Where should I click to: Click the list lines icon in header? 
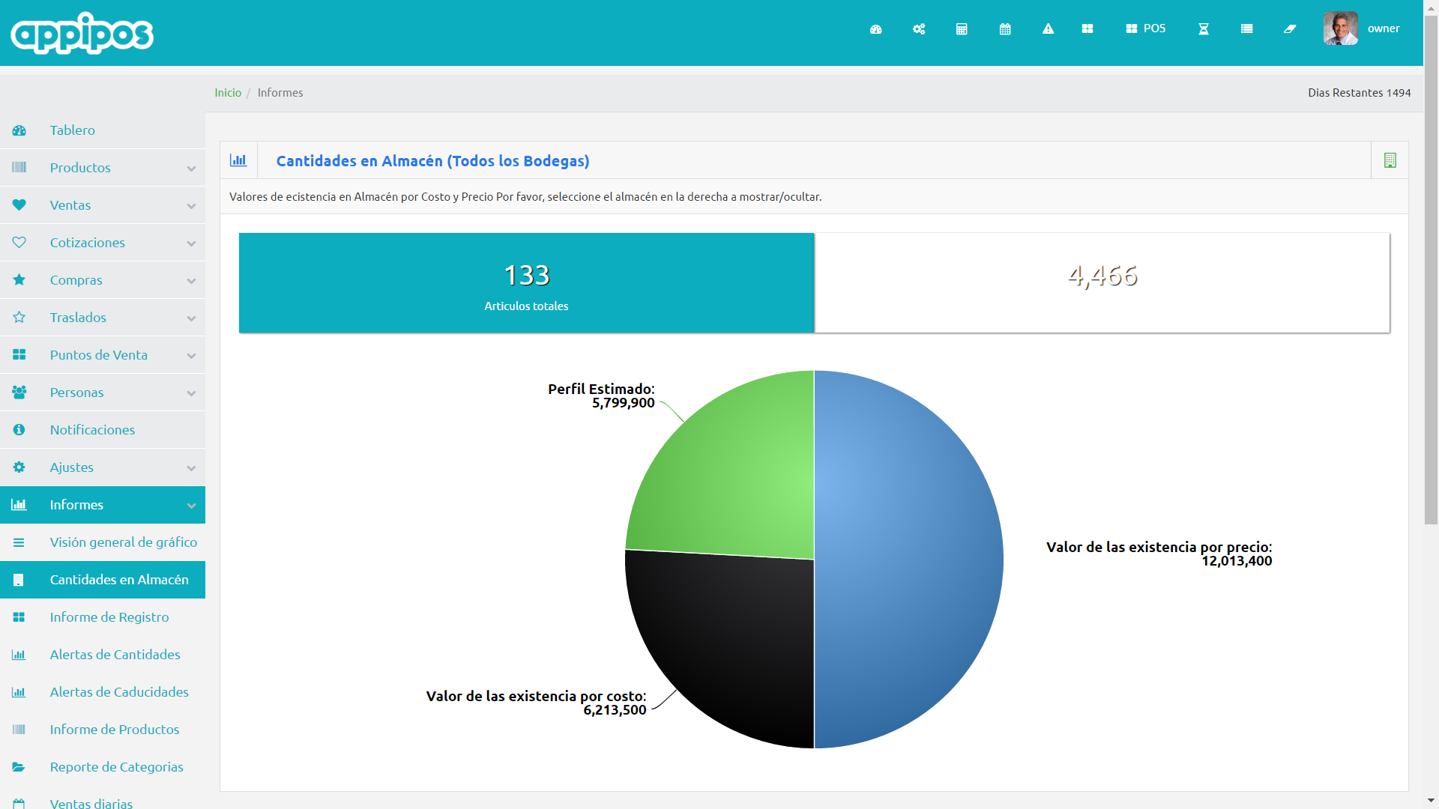pos(1246,29)
